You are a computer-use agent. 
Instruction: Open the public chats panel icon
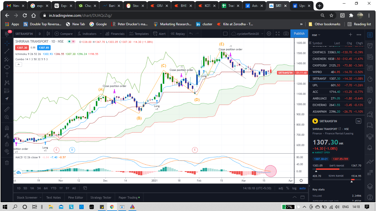[370, 115]
